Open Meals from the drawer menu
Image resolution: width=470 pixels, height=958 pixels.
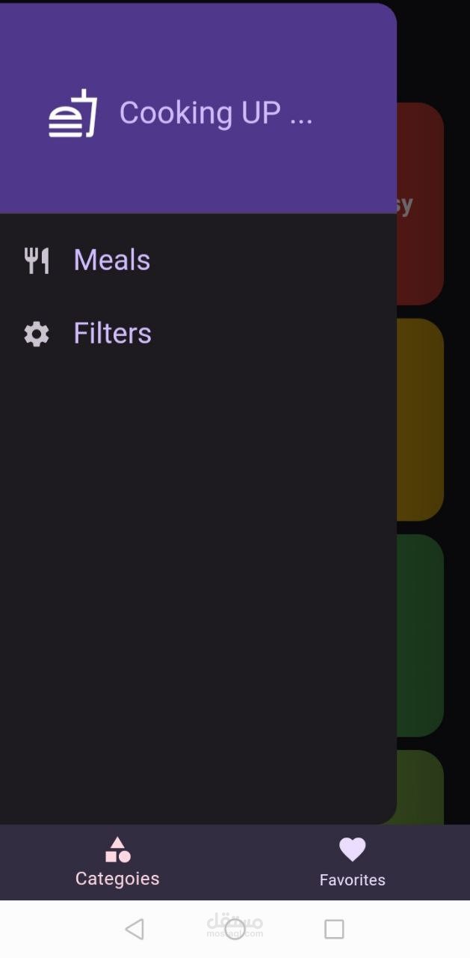pos(112,260)
